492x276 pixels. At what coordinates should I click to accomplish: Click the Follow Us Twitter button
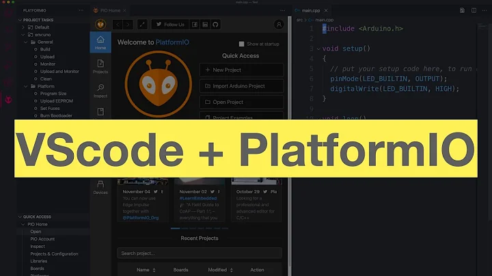tap(170, 25)
